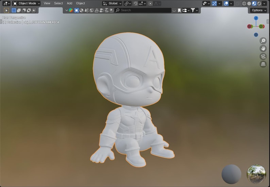The width and height of the screenshot is (270, 187).
Task: Expand the toolbar arrow at left edge
Action: coord(1,21)
